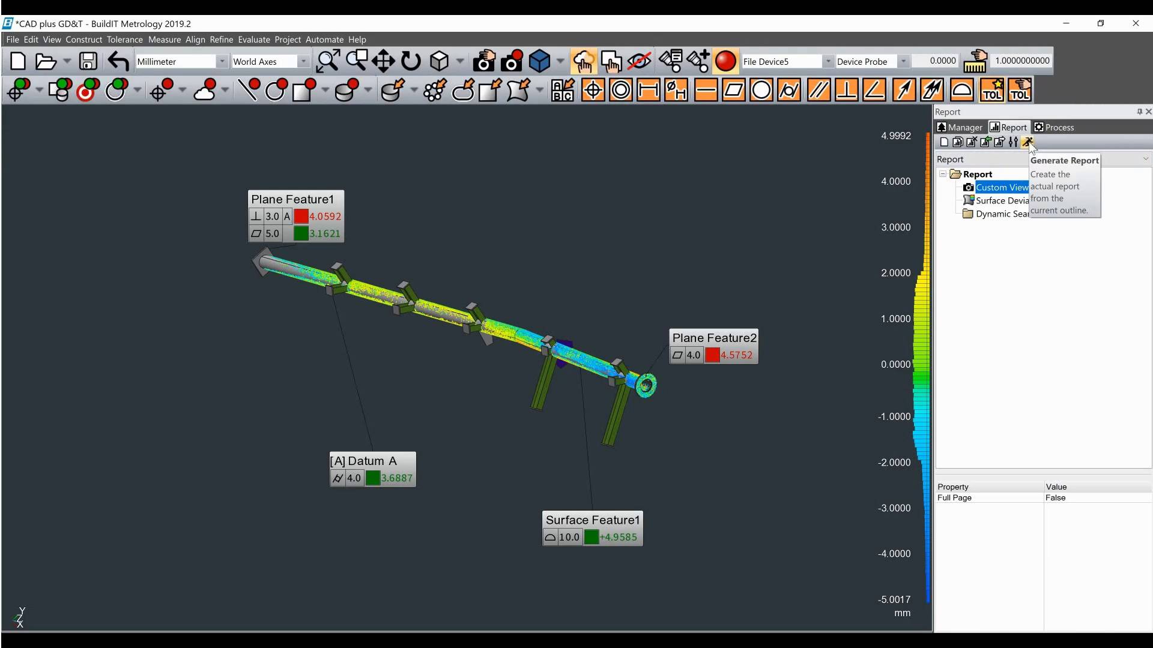
Task: Click the blue shaded cube display icon
Action: [x=539, y=61]
